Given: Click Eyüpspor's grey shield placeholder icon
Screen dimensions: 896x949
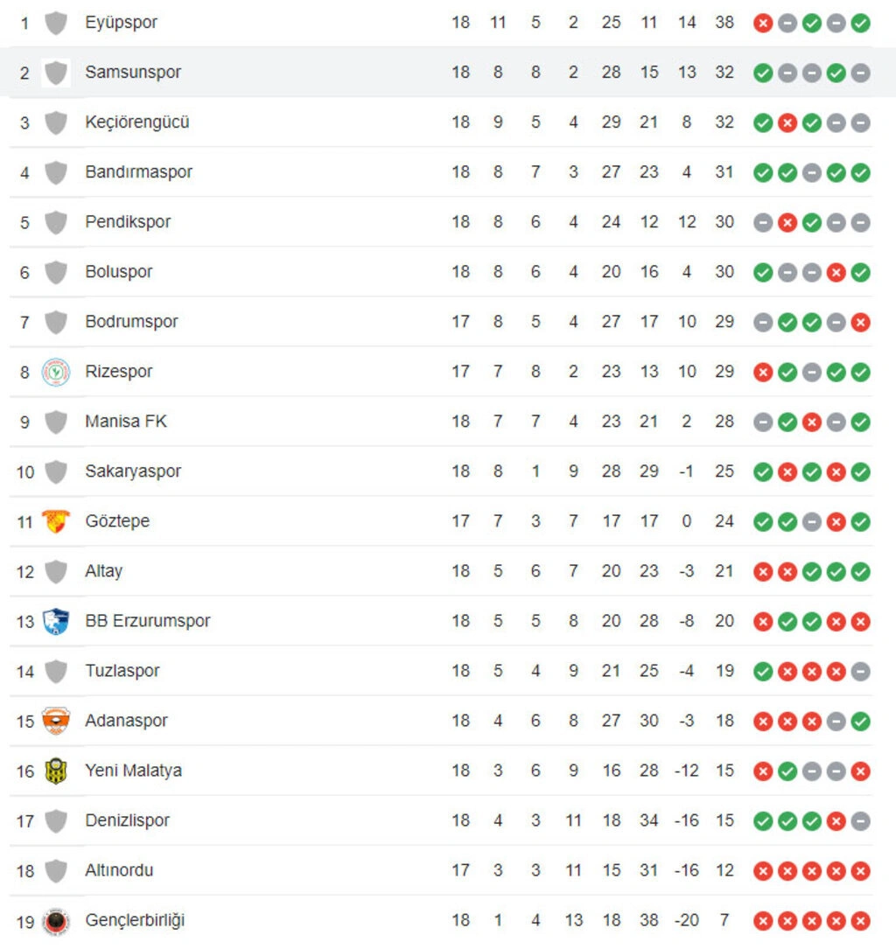Looking at the screenshot, I should (56, 23).
